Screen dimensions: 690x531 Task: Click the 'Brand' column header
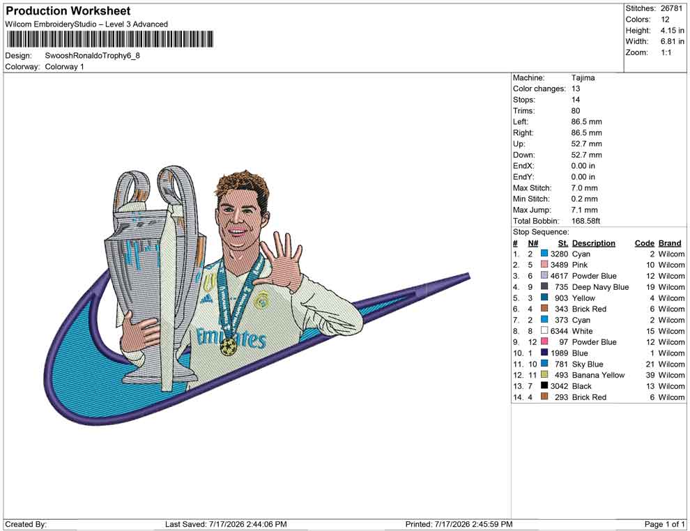tap(670, 243)
